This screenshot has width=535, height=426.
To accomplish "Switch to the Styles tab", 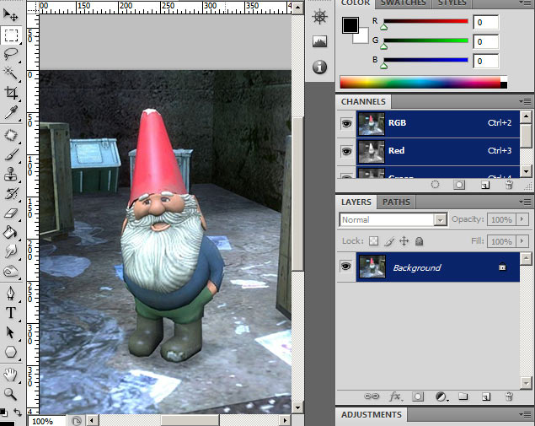I will pyautogui.click(x=452, y=3).
